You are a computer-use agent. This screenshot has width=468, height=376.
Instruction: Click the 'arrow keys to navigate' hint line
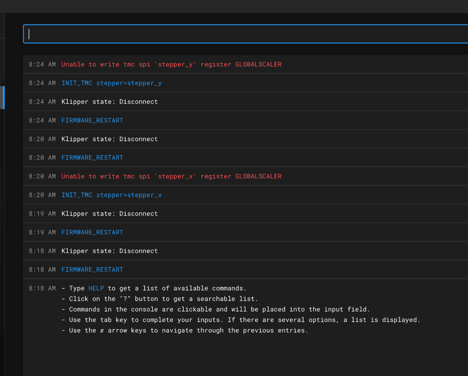185,331
